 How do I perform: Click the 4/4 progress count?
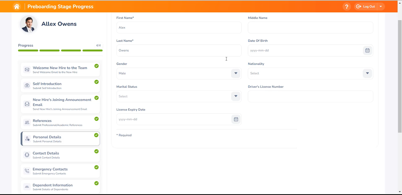tap(98, 45)
